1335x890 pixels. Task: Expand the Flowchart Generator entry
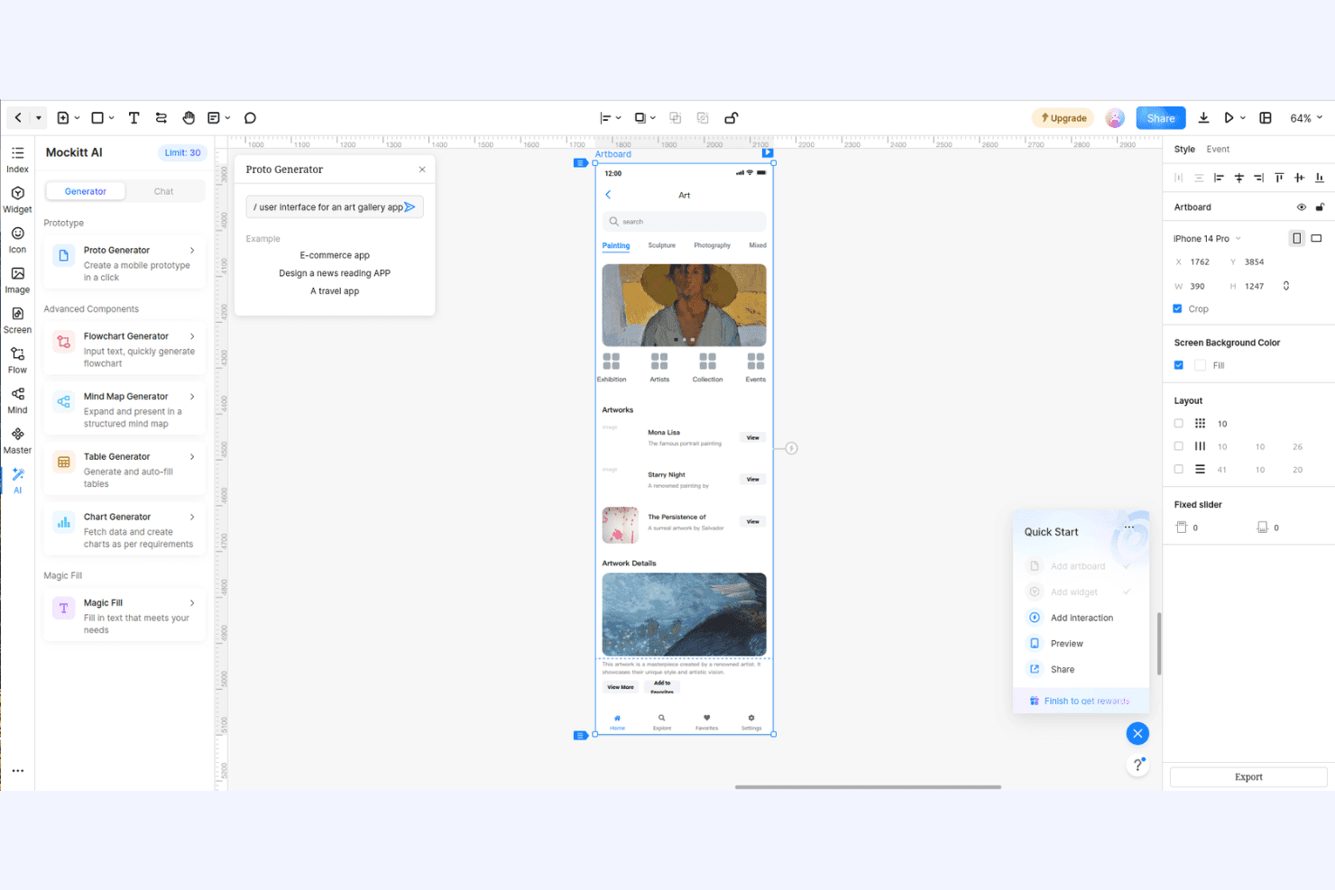click(x=192, y=336)
